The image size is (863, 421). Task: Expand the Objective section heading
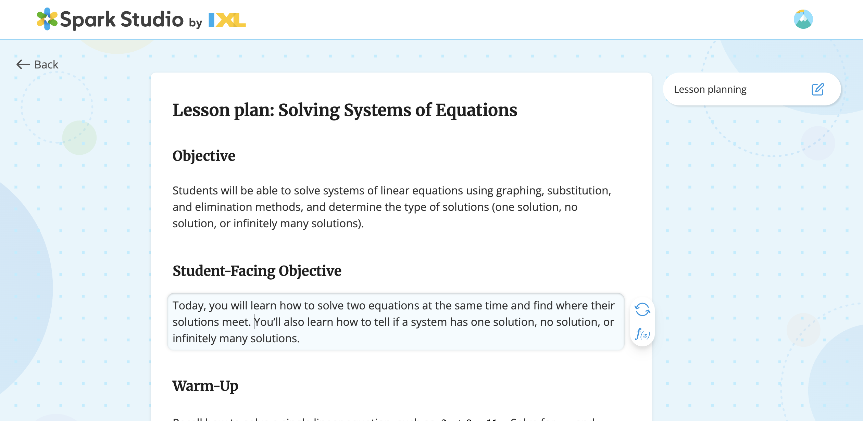click(204, 156)
